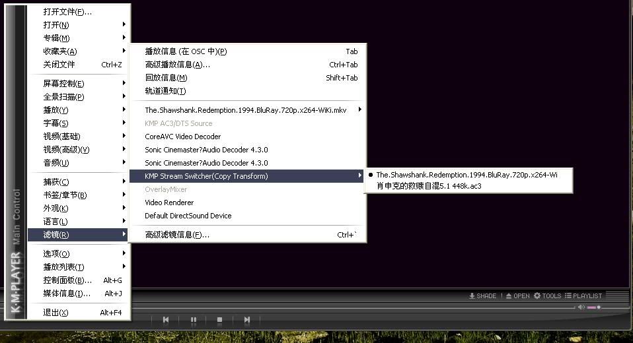Choose CoreAVC Video Decoder entry
633x343 pixels.
pos(183,137)
